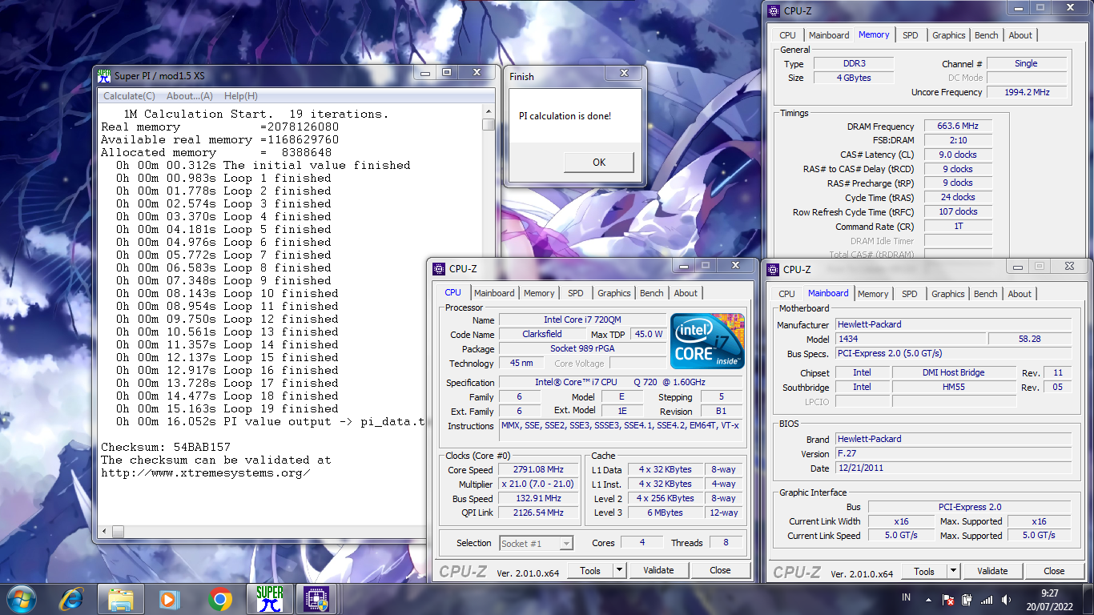1094x615 pixels.
Task: Click Core Speed value 2791.08 MHz
Action: point(537,470)
